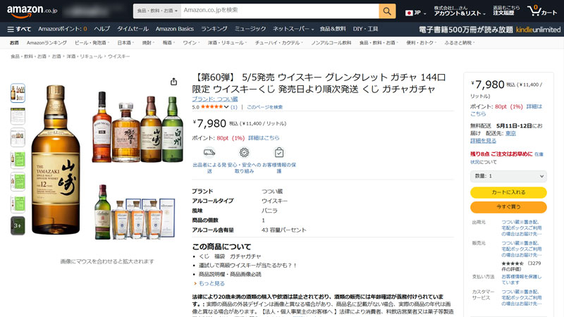Open the Amazon Basics nav item
This screenshot has width=564, height=317.
(175, 29)
